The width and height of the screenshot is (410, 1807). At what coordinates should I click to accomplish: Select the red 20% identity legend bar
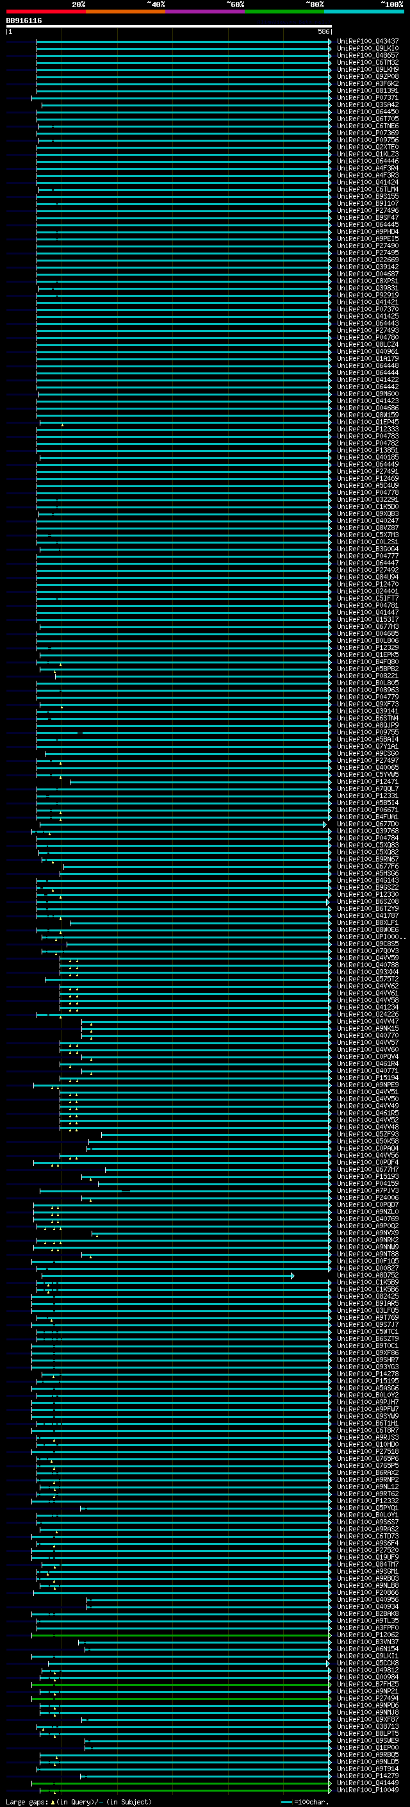click(45, 12)
